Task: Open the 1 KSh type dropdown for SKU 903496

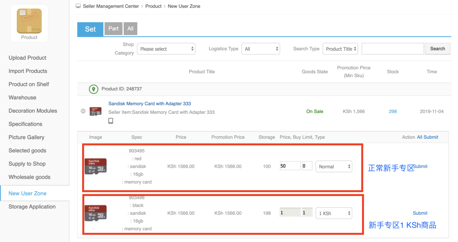Action: [x=334, y=213]
